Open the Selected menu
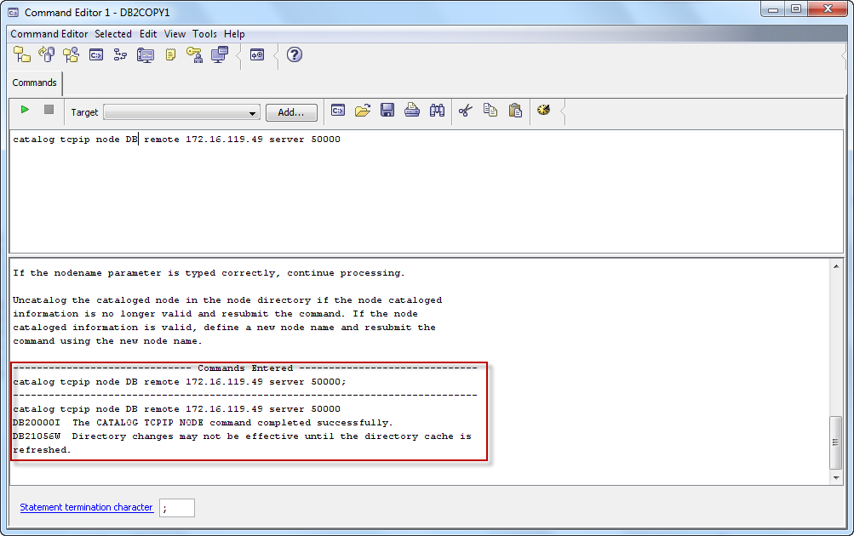This screenshot has width=854, height=536. click(x=113, y=34)
